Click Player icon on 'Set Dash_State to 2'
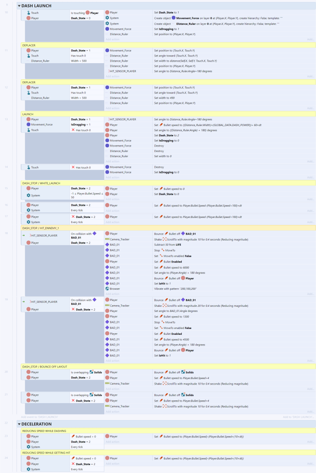This screenshot has height=473, width=316. [107, 135]
